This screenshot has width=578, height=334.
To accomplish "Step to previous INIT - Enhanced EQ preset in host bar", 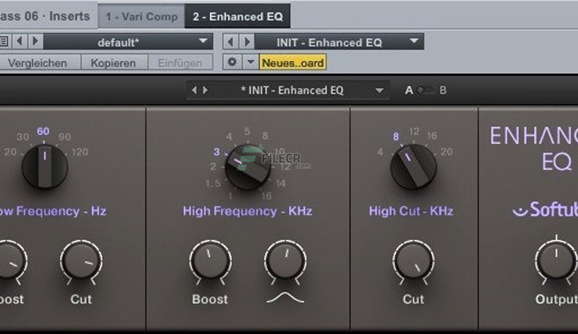I will [x=231, y=42].
